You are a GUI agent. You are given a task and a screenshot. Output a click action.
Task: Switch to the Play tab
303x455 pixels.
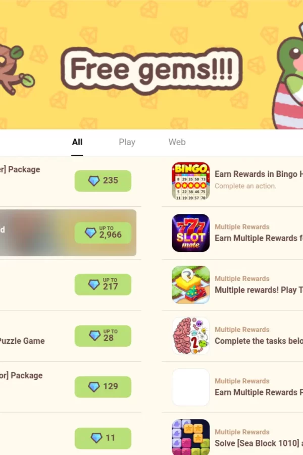[127, 142]
